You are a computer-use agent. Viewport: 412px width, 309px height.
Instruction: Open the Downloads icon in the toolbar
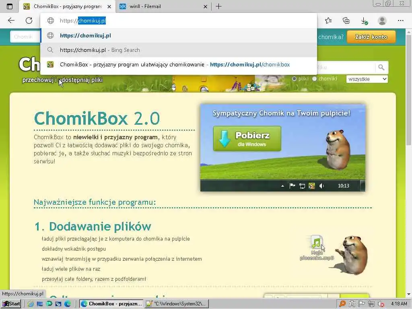tap(364, 21)
